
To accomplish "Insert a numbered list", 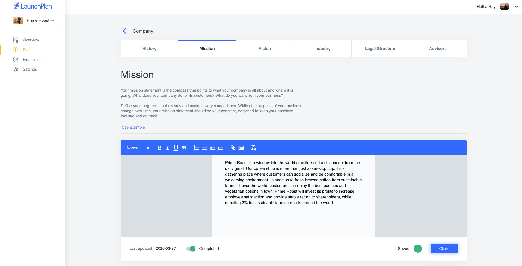I will point(196,148).
